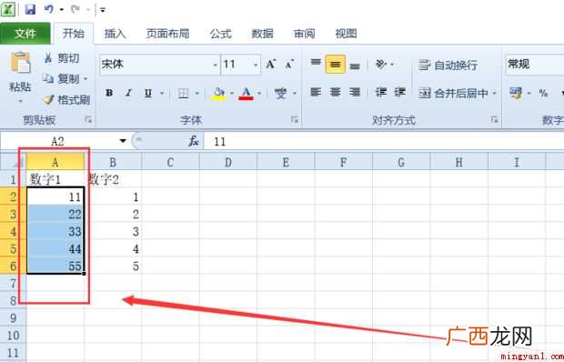Viewport: 564px width, 362px height.
Task: Toggle top vertical alignment
Action: click(x=316, y=63)
